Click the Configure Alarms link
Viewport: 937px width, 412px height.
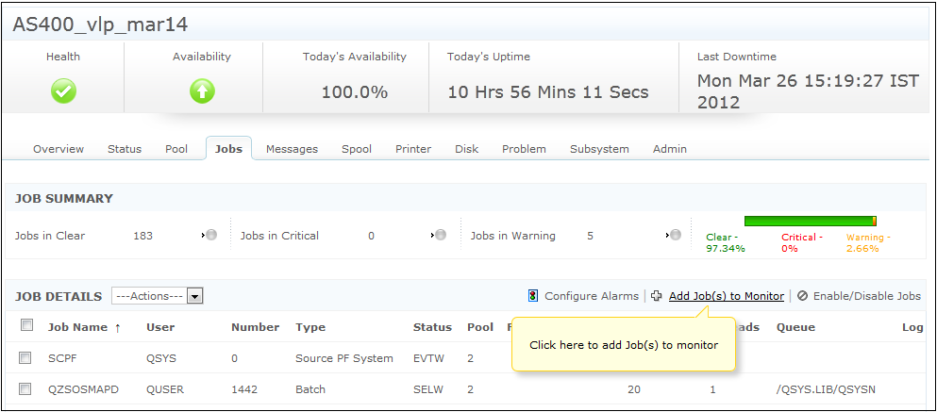pyautogui.click(x=591, y=296)
